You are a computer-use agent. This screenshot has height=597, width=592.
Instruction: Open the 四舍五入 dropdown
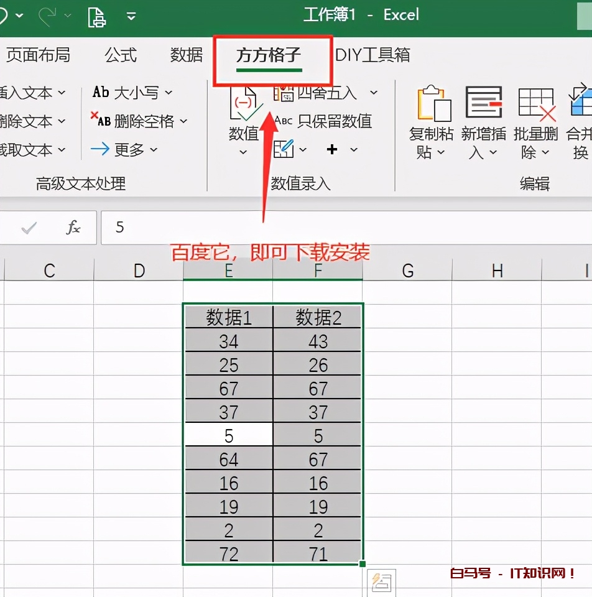[x=374, y=93]
